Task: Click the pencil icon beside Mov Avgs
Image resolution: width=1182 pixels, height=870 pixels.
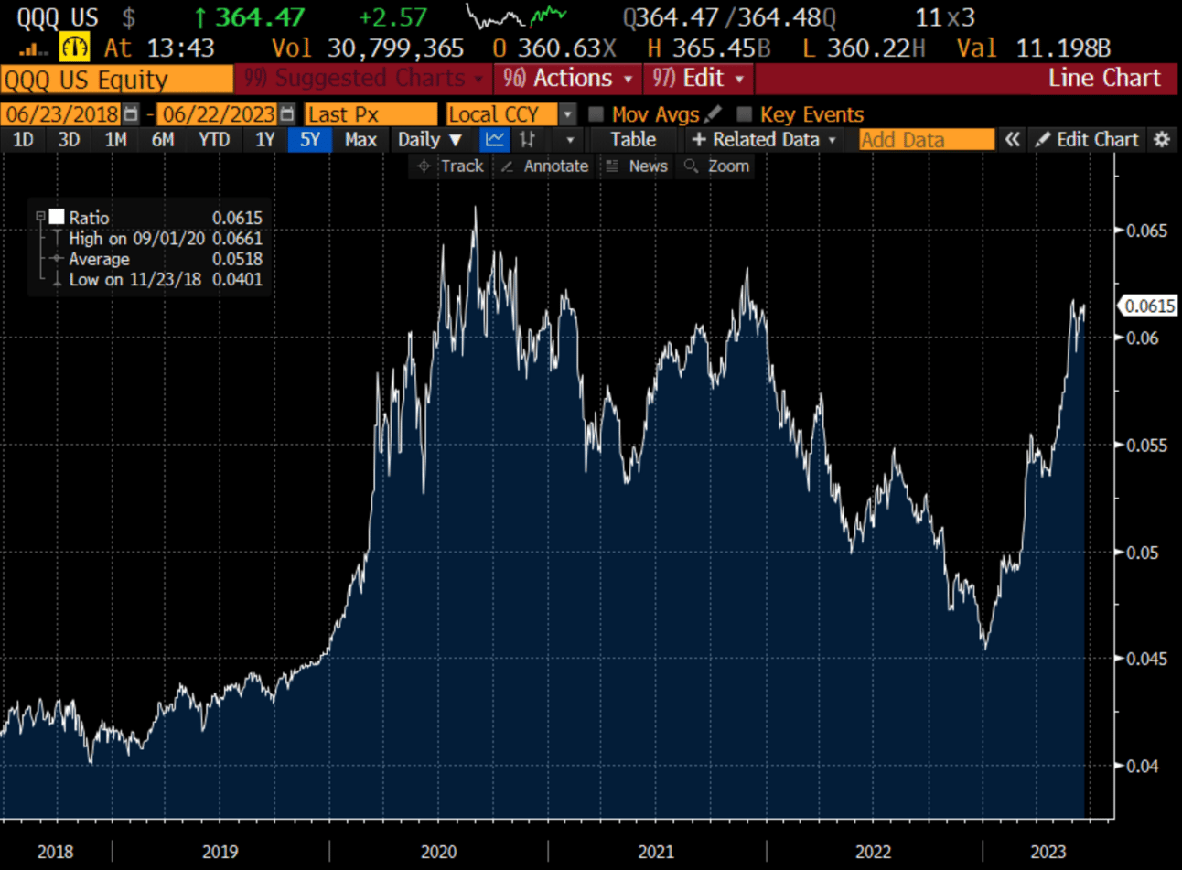Action: 714,113
